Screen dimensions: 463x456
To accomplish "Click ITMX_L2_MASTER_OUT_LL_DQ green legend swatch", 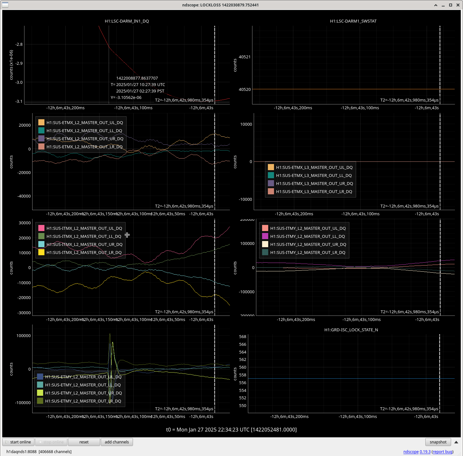I will [x=41, y=236].
